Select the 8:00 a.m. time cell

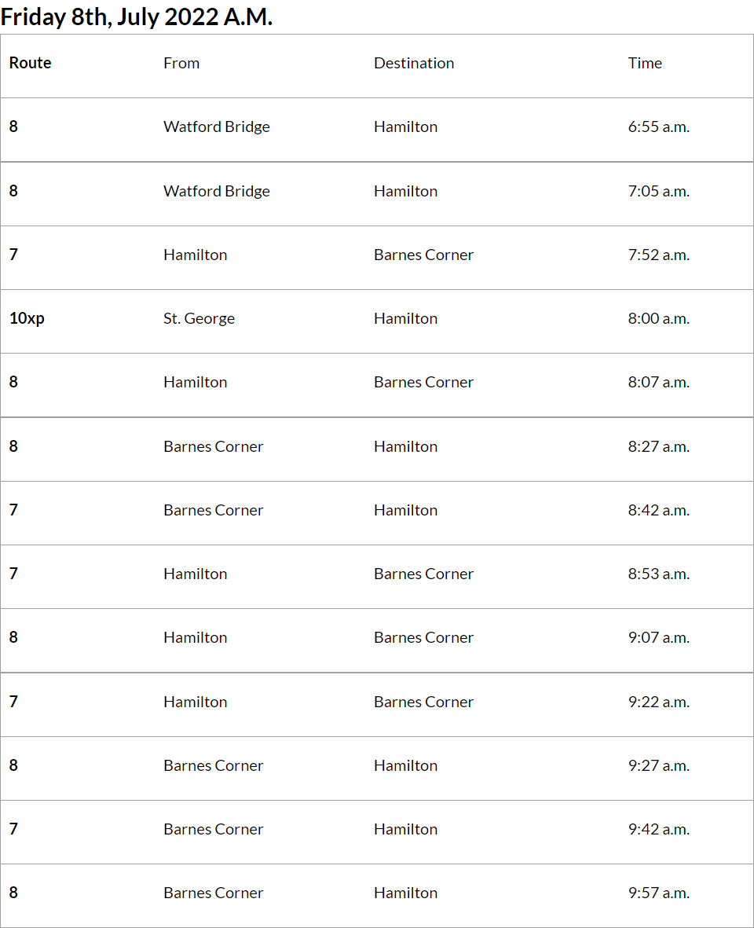(658, 319)
